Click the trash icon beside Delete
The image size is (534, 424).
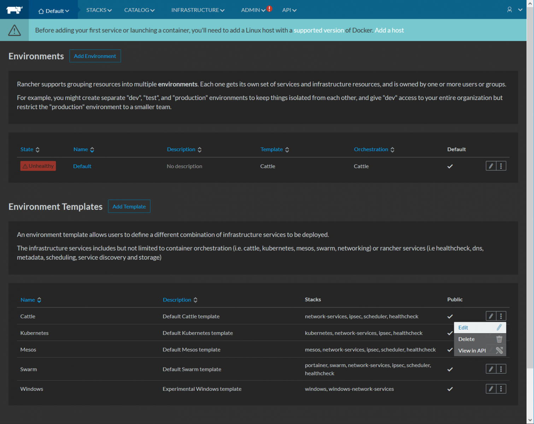[499, 339]
